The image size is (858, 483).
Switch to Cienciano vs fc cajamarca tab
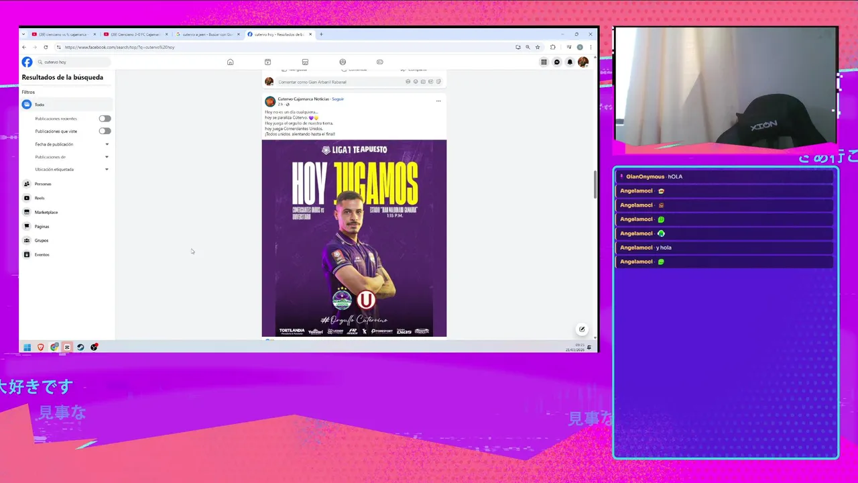click(x=62, y=34)
